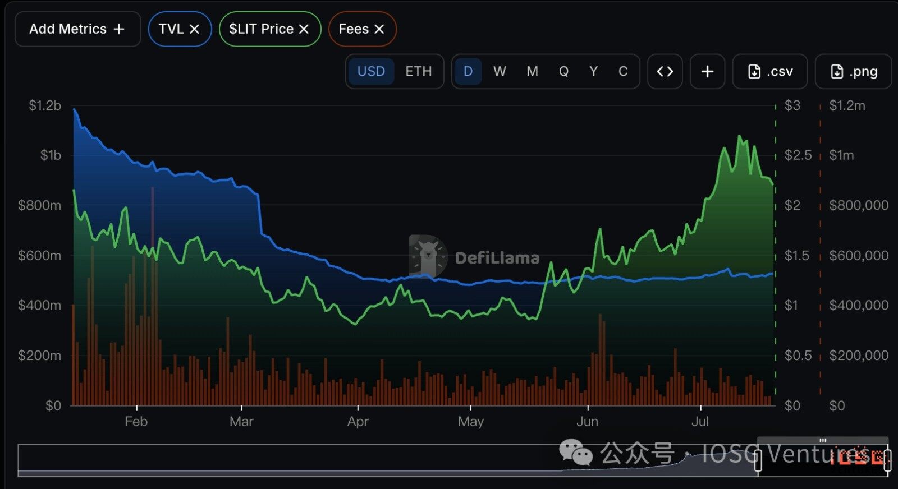This screenshot has height=489, width=898.
Task: Click the $200,000 fees axis label
Action: coord(859,356)
